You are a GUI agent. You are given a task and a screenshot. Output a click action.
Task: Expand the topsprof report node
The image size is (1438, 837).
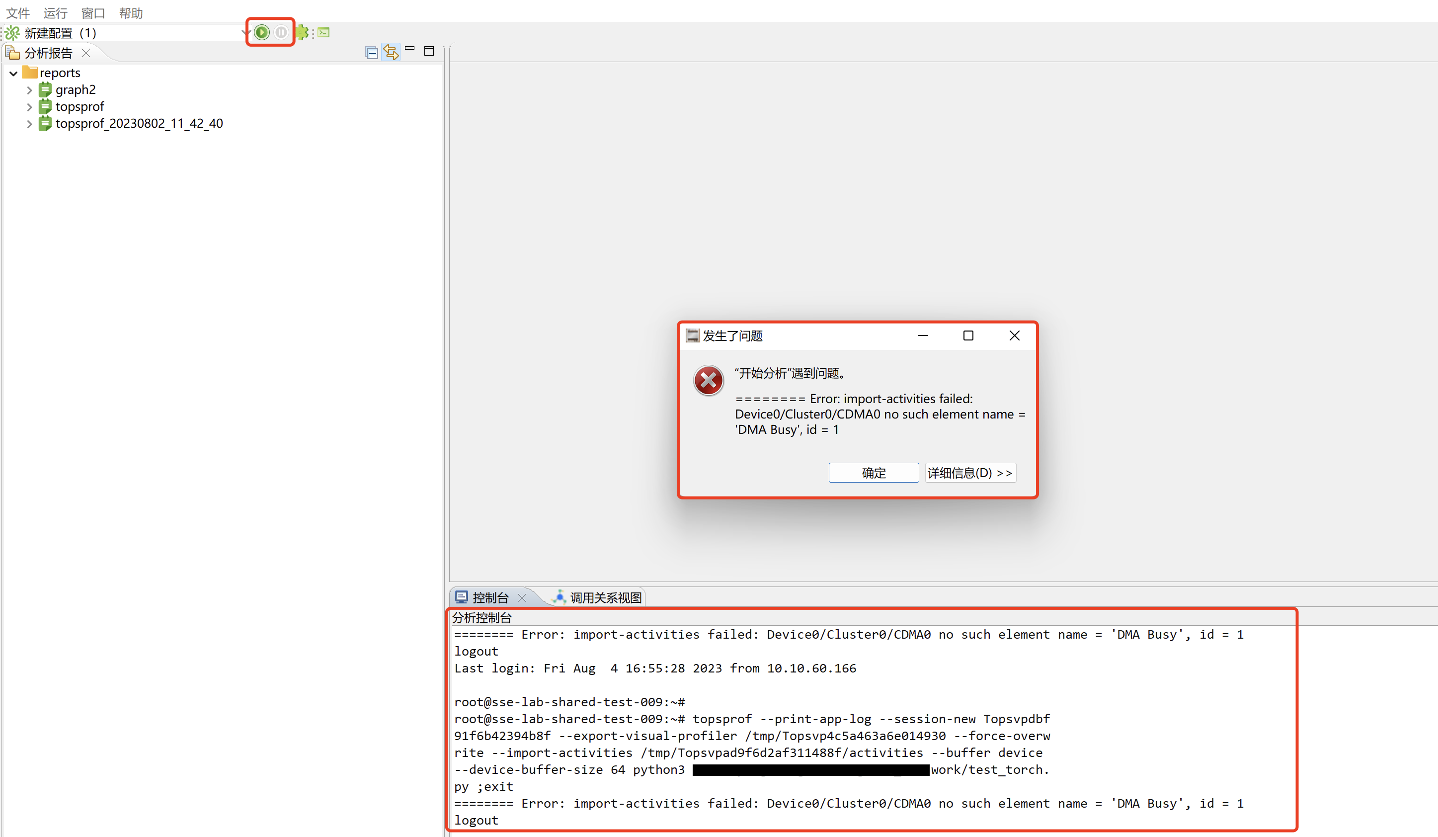(29, 107)
